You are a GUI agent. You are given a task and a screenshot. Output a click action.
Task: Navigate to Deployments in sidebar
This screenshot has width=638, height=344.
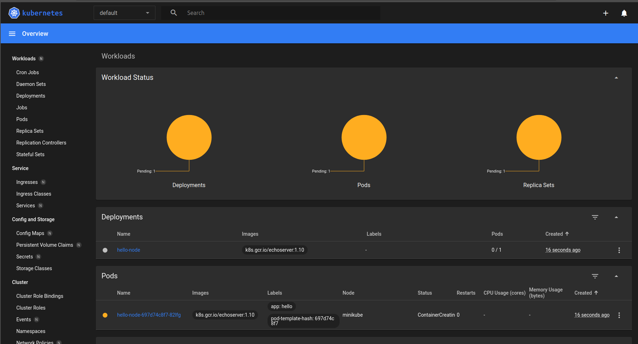(31, 96)
